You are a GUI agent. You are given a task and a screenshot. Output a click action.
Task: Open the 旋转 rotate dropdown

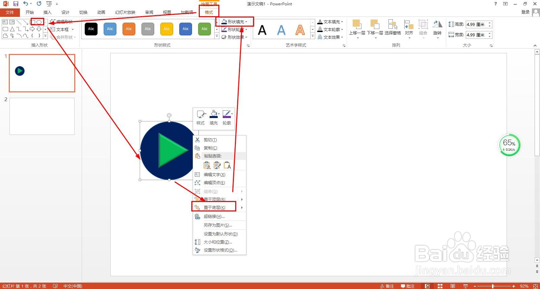click(x=437, y=29)
